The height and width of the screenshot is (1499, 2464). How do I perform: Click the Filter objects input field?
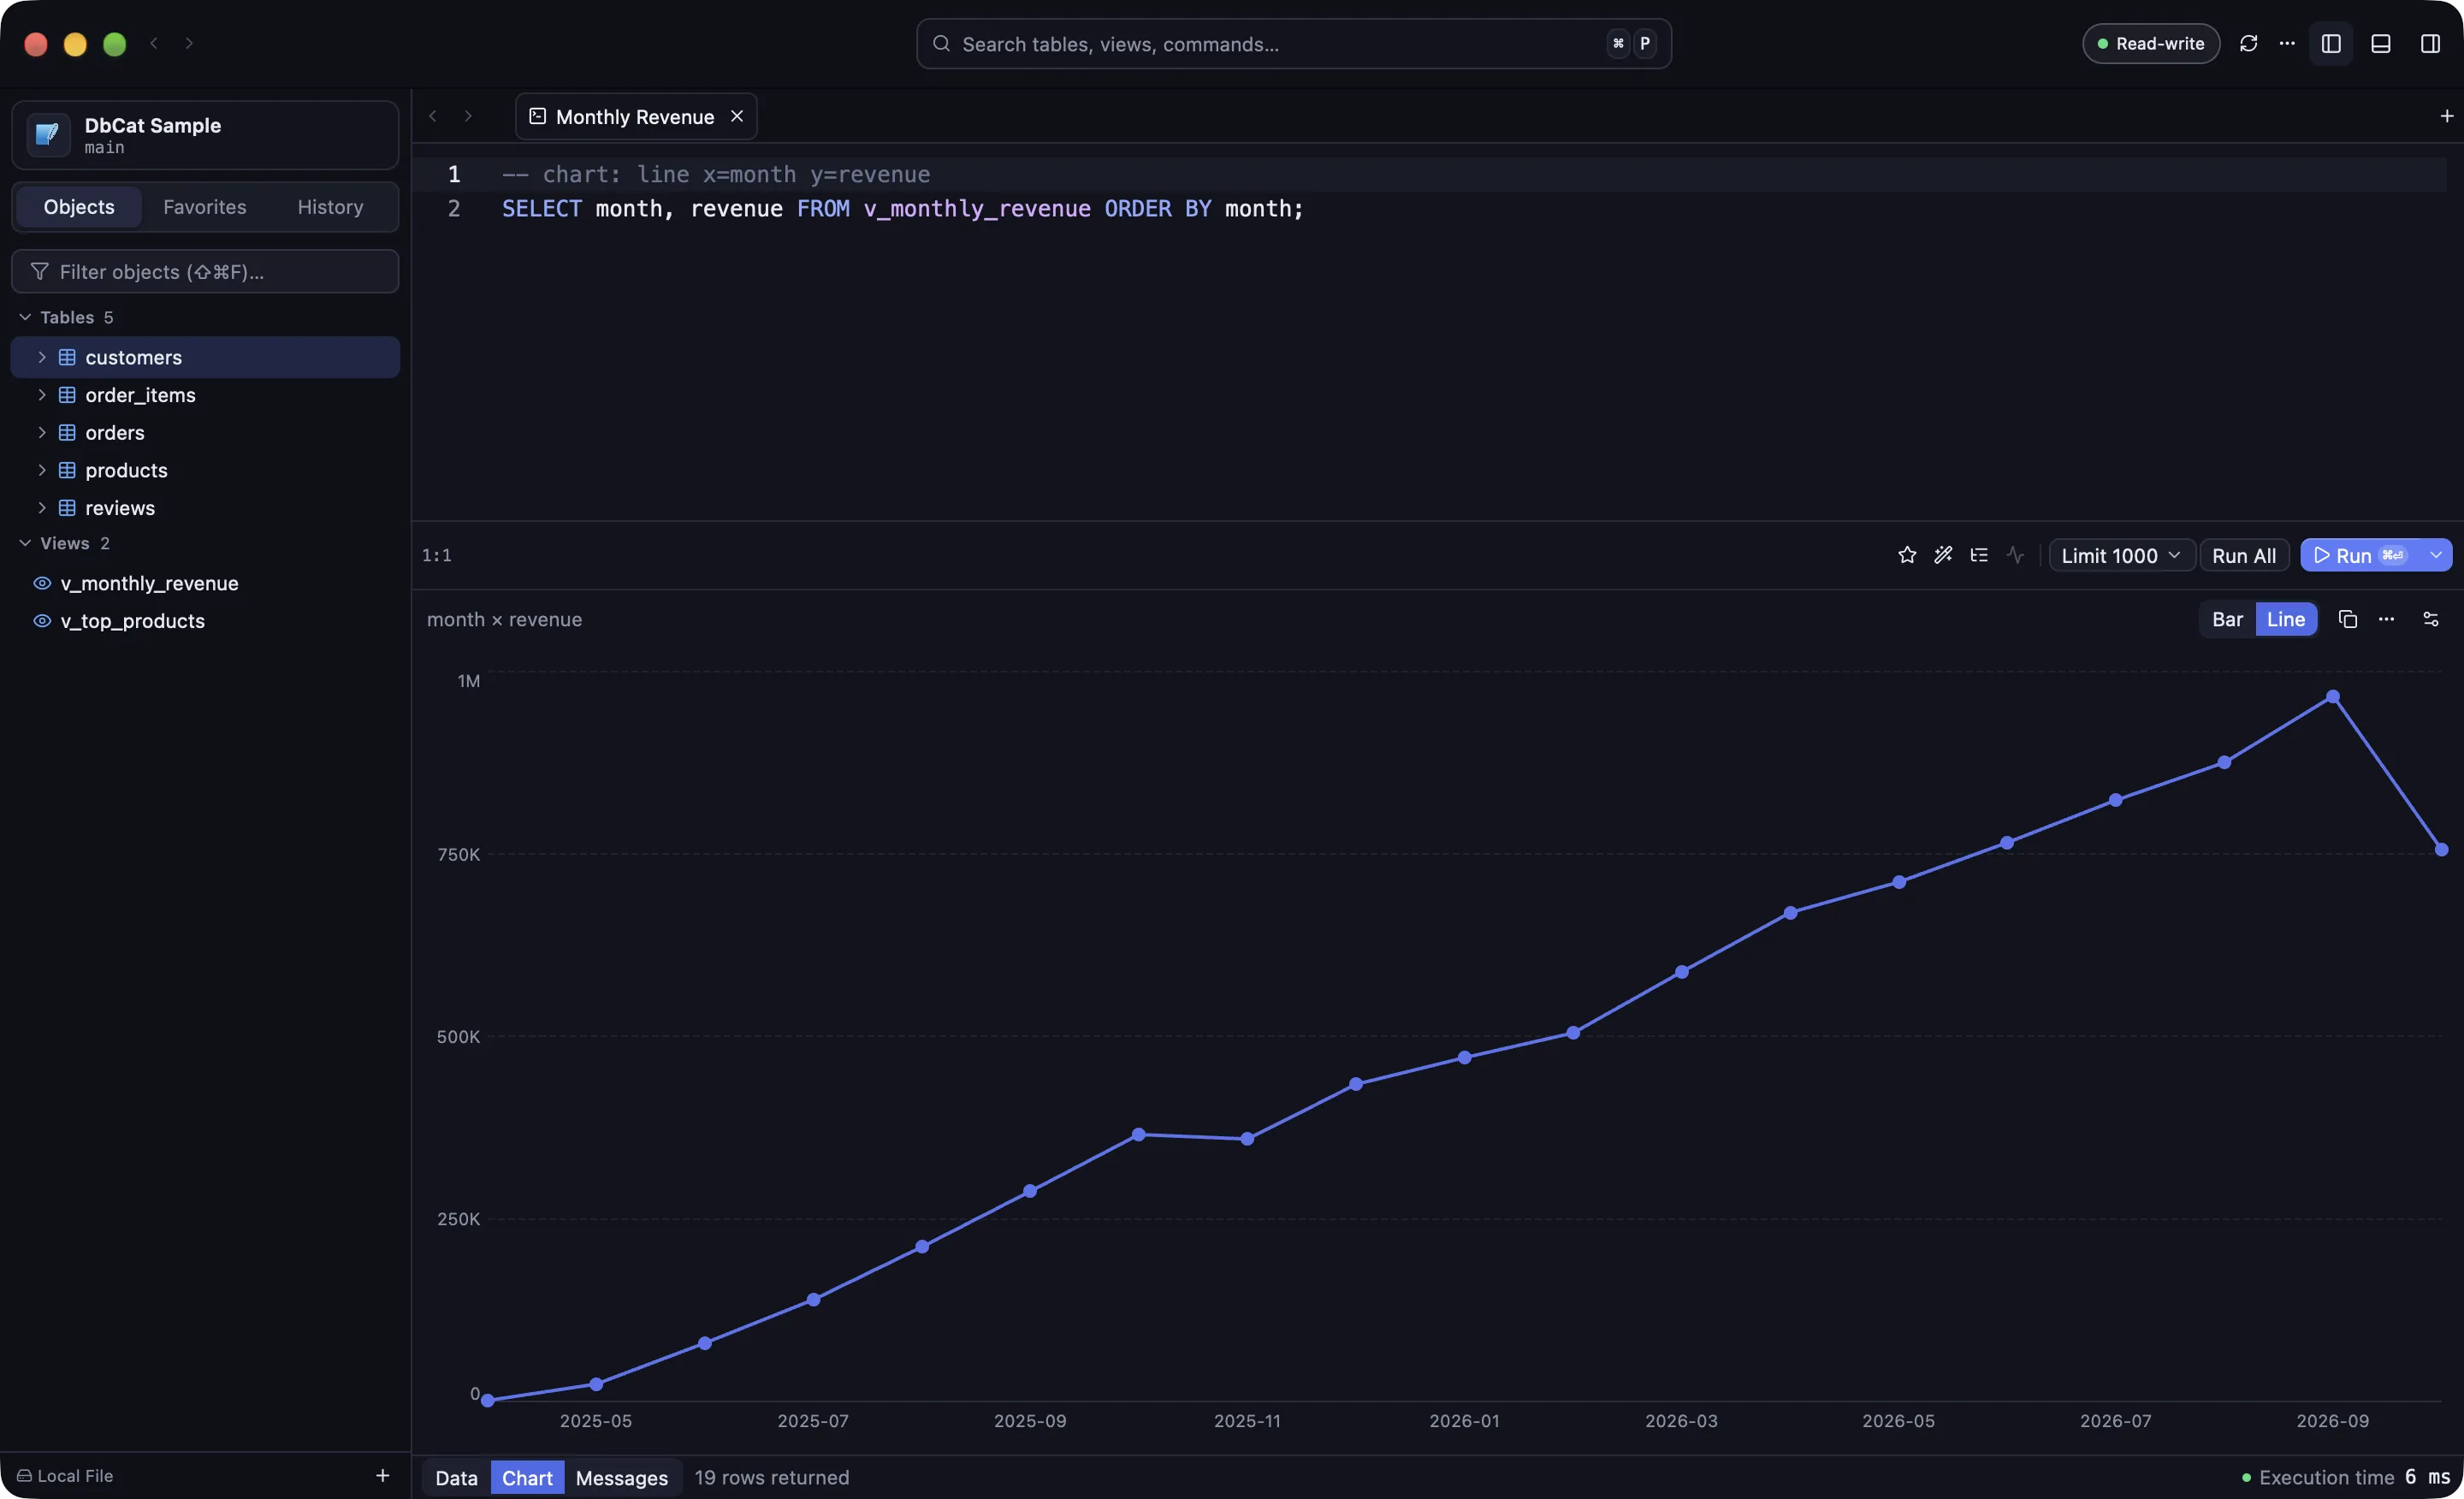[205, 272]
